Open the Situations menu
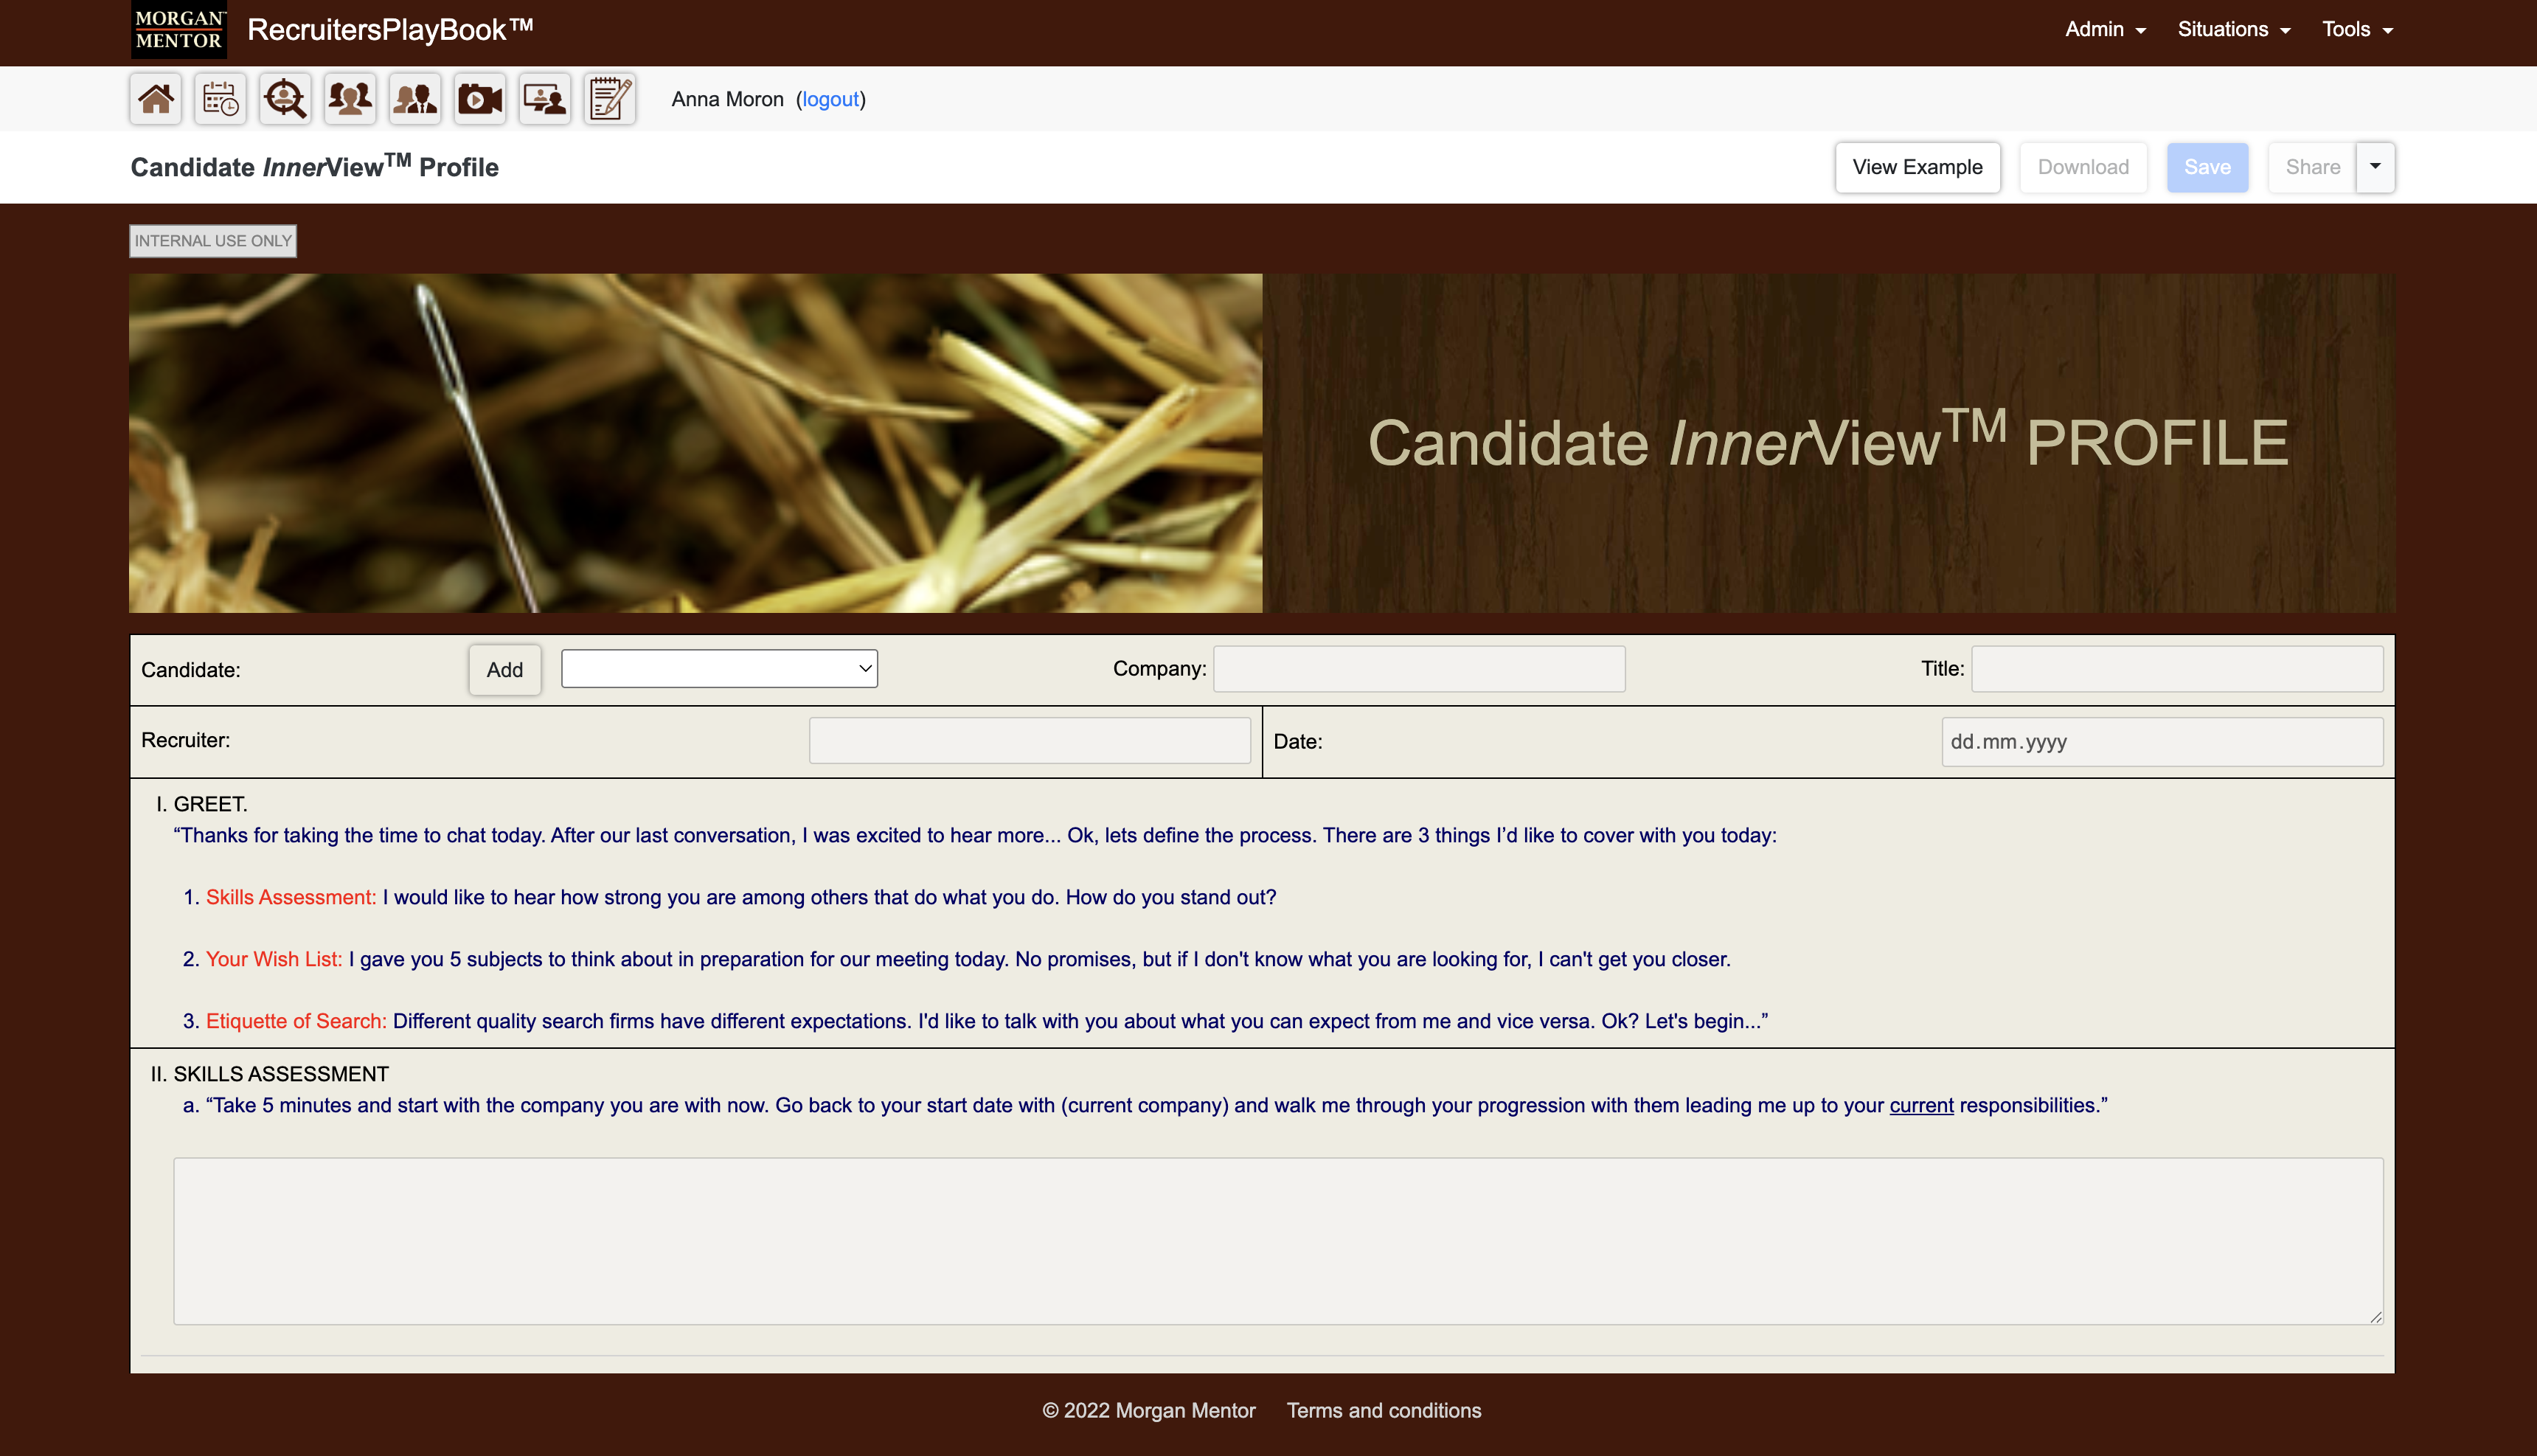2537x1456 pixels. [2234, 30]
